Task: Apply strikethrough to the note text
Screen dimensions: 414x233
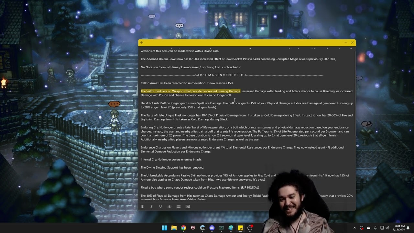Action: point(169,206)
